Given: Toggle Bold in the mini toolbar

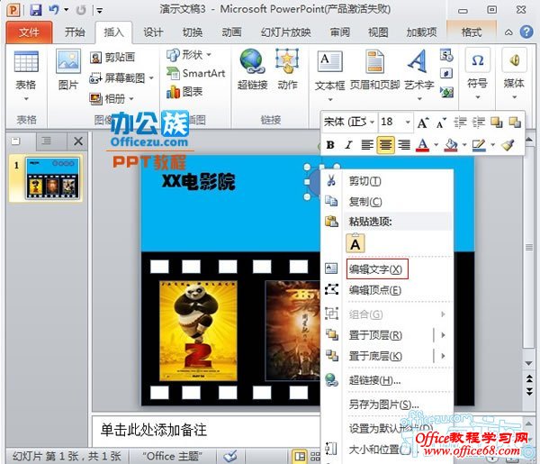Looking at the screenshot, I should tap(330, 144).
